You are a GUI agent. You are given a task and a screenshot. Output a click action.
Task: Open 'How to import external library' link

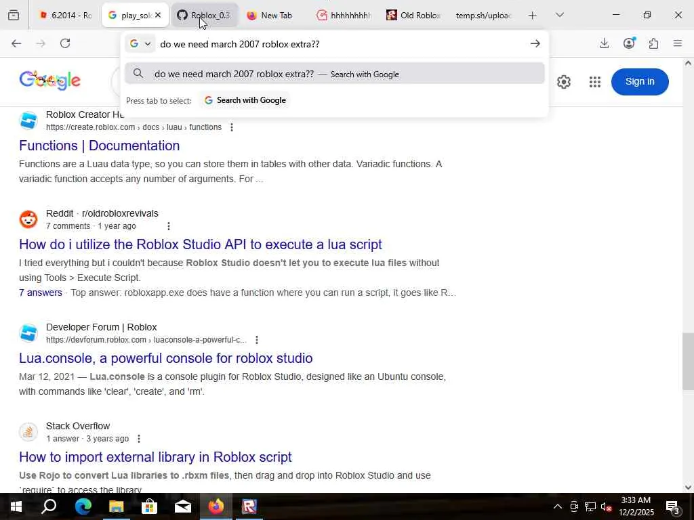155,457
